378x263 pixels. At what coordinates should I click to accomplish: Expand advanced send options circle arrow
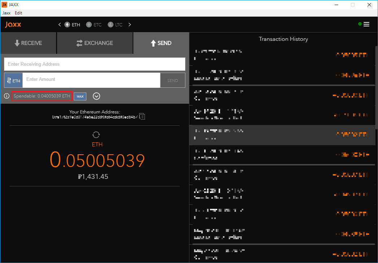click(x=96, y=96)
